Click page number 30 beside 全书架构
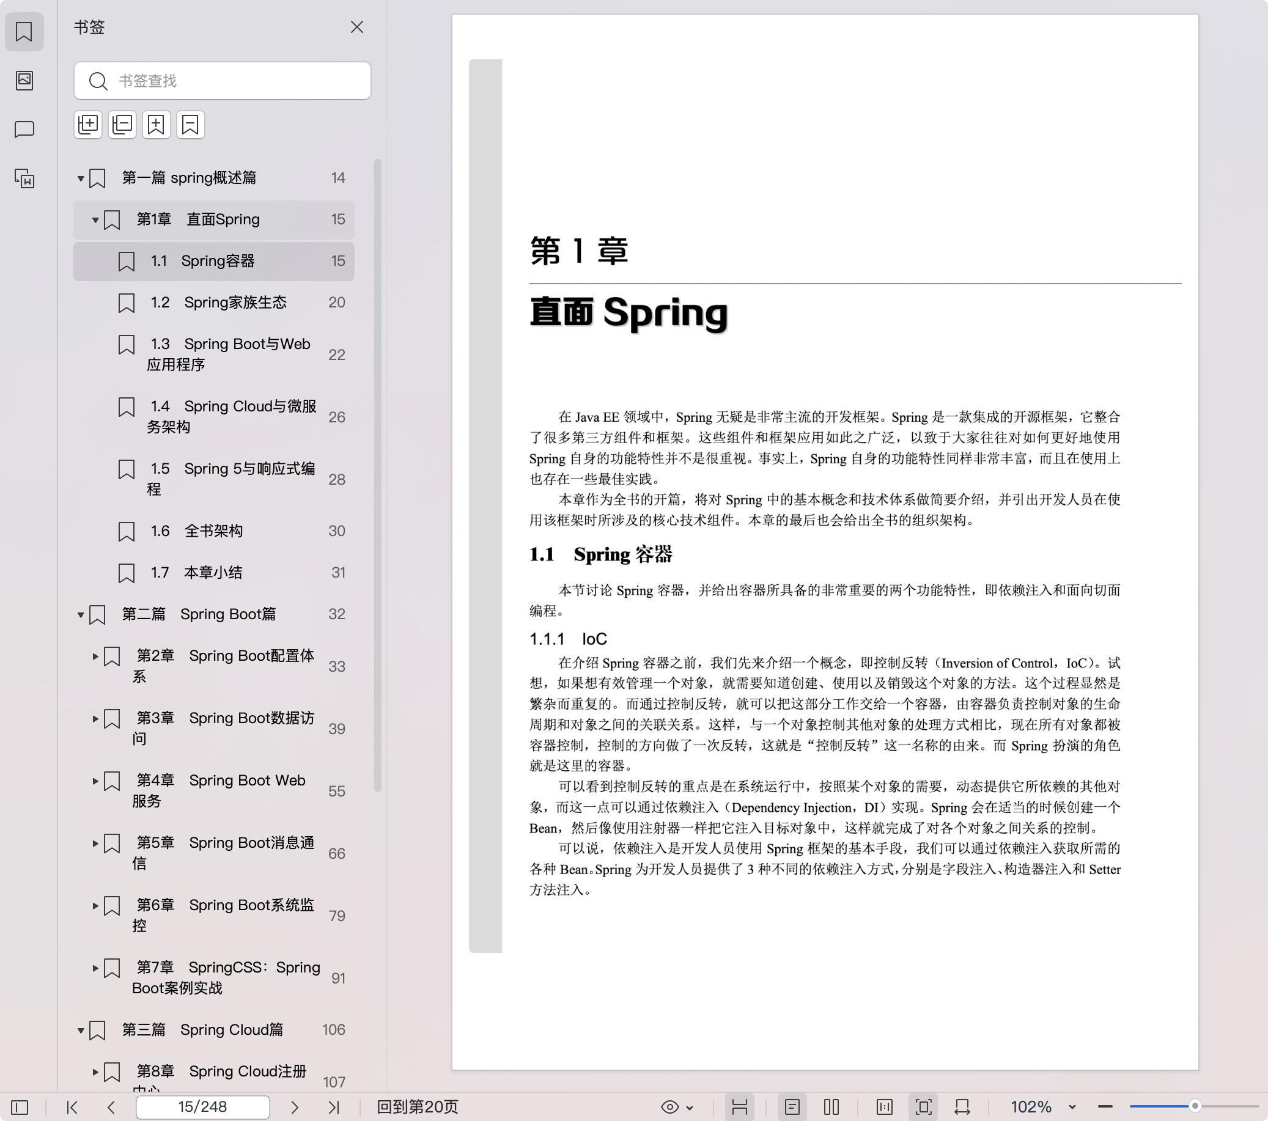The height and width of the screenshot is (1121, 1268). (337, 531)
